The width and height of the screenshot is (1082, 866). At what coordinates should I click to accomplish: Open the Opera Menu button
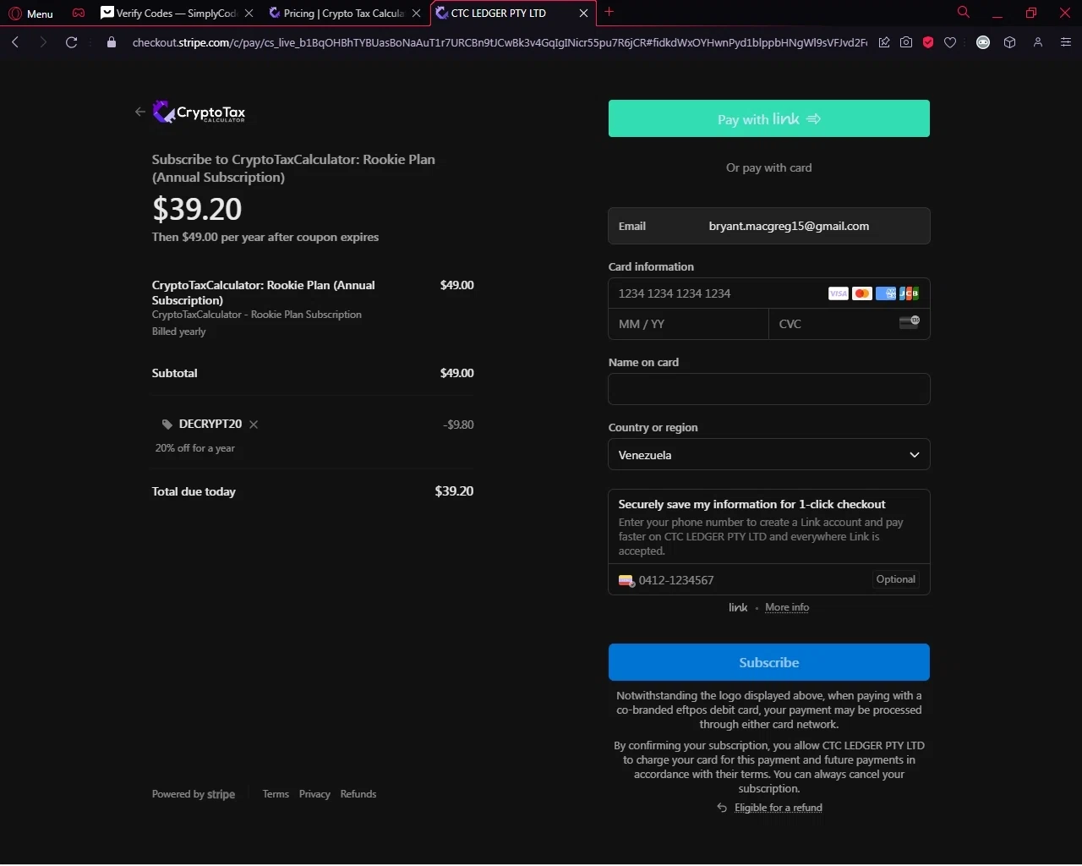point(30,14)
